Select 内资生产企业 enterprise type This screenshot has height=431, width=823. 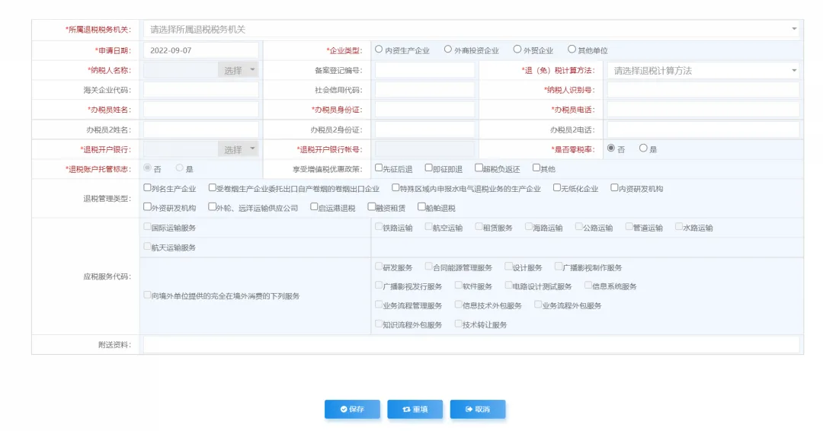pos(379,49)
